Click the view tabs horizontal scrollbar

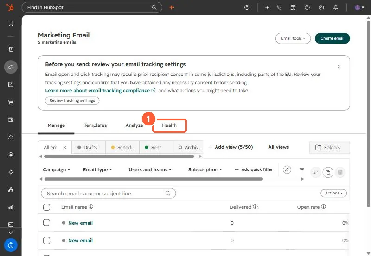[x=119, y=156]
